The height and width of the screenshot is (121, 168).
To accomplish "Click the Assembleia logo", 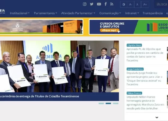I will pyautogui.click(x=2, y=11).
